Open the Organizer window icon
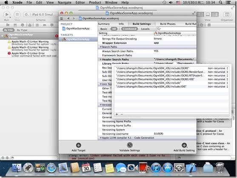Screen dimensions: 237x178 227,14
